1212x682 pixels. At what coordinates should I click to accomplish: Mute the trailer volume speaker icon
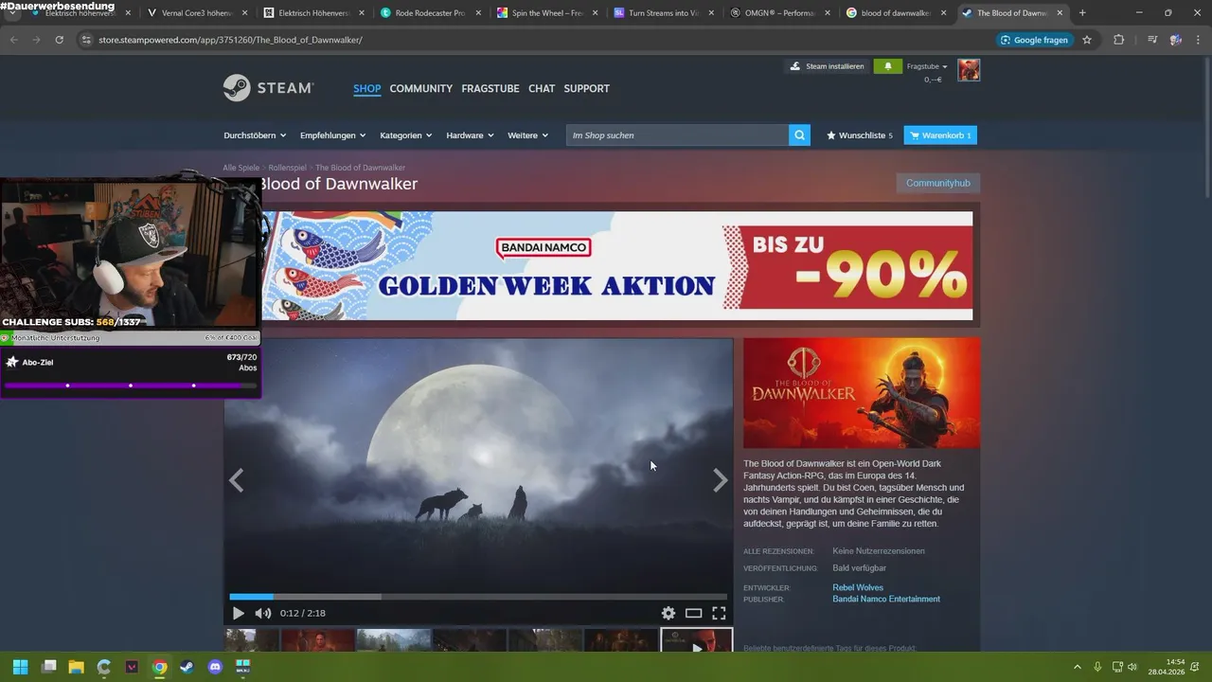pos(262,613)
